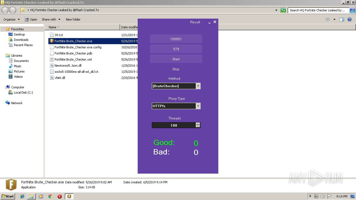Start the brute checker
The height and width of the screenshot is (200, 356).
[x=176, y=59]
